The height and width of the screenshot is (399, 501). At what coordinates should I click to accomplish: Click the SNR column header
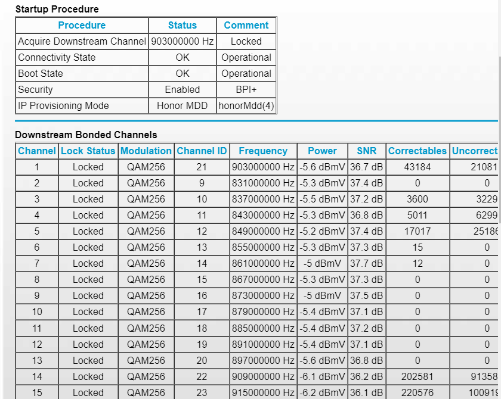click(366, 151)
